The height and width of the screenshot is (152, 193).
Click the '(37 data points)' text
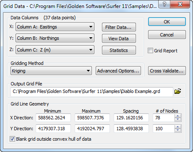(x=60, y=18)
